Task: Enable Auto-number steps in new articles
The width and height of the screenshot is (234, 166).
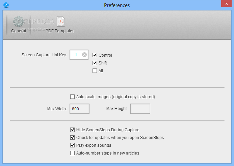Action: pyautogui.click(x=72, y=153)
